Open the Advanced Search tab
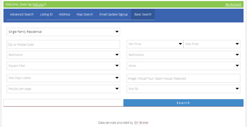The height and width of the screenshot is (127, 247). click(22, 15)
